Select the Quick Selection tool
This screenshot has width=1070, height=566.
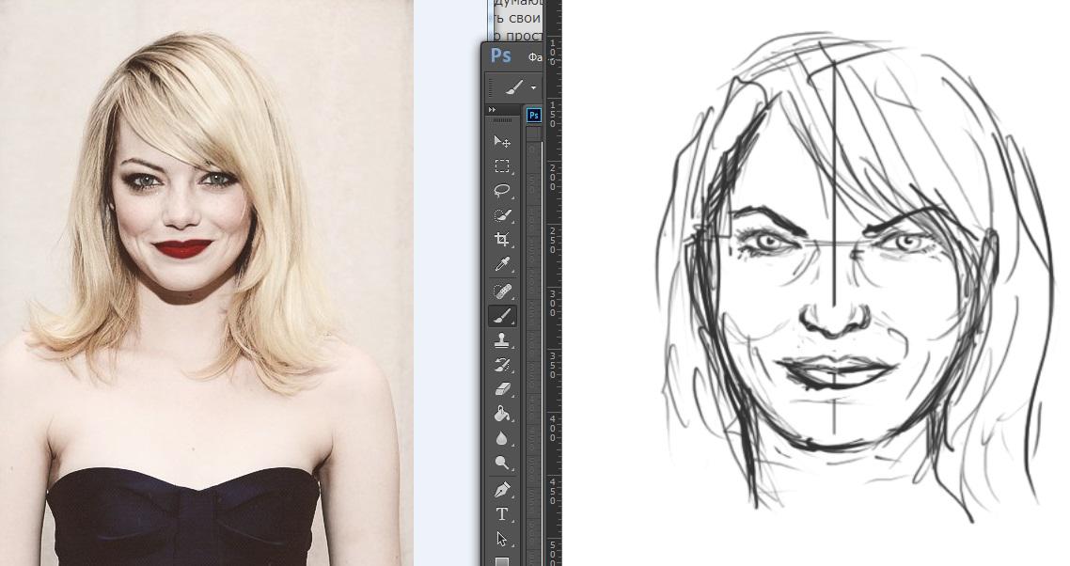[x=502, y=215]
